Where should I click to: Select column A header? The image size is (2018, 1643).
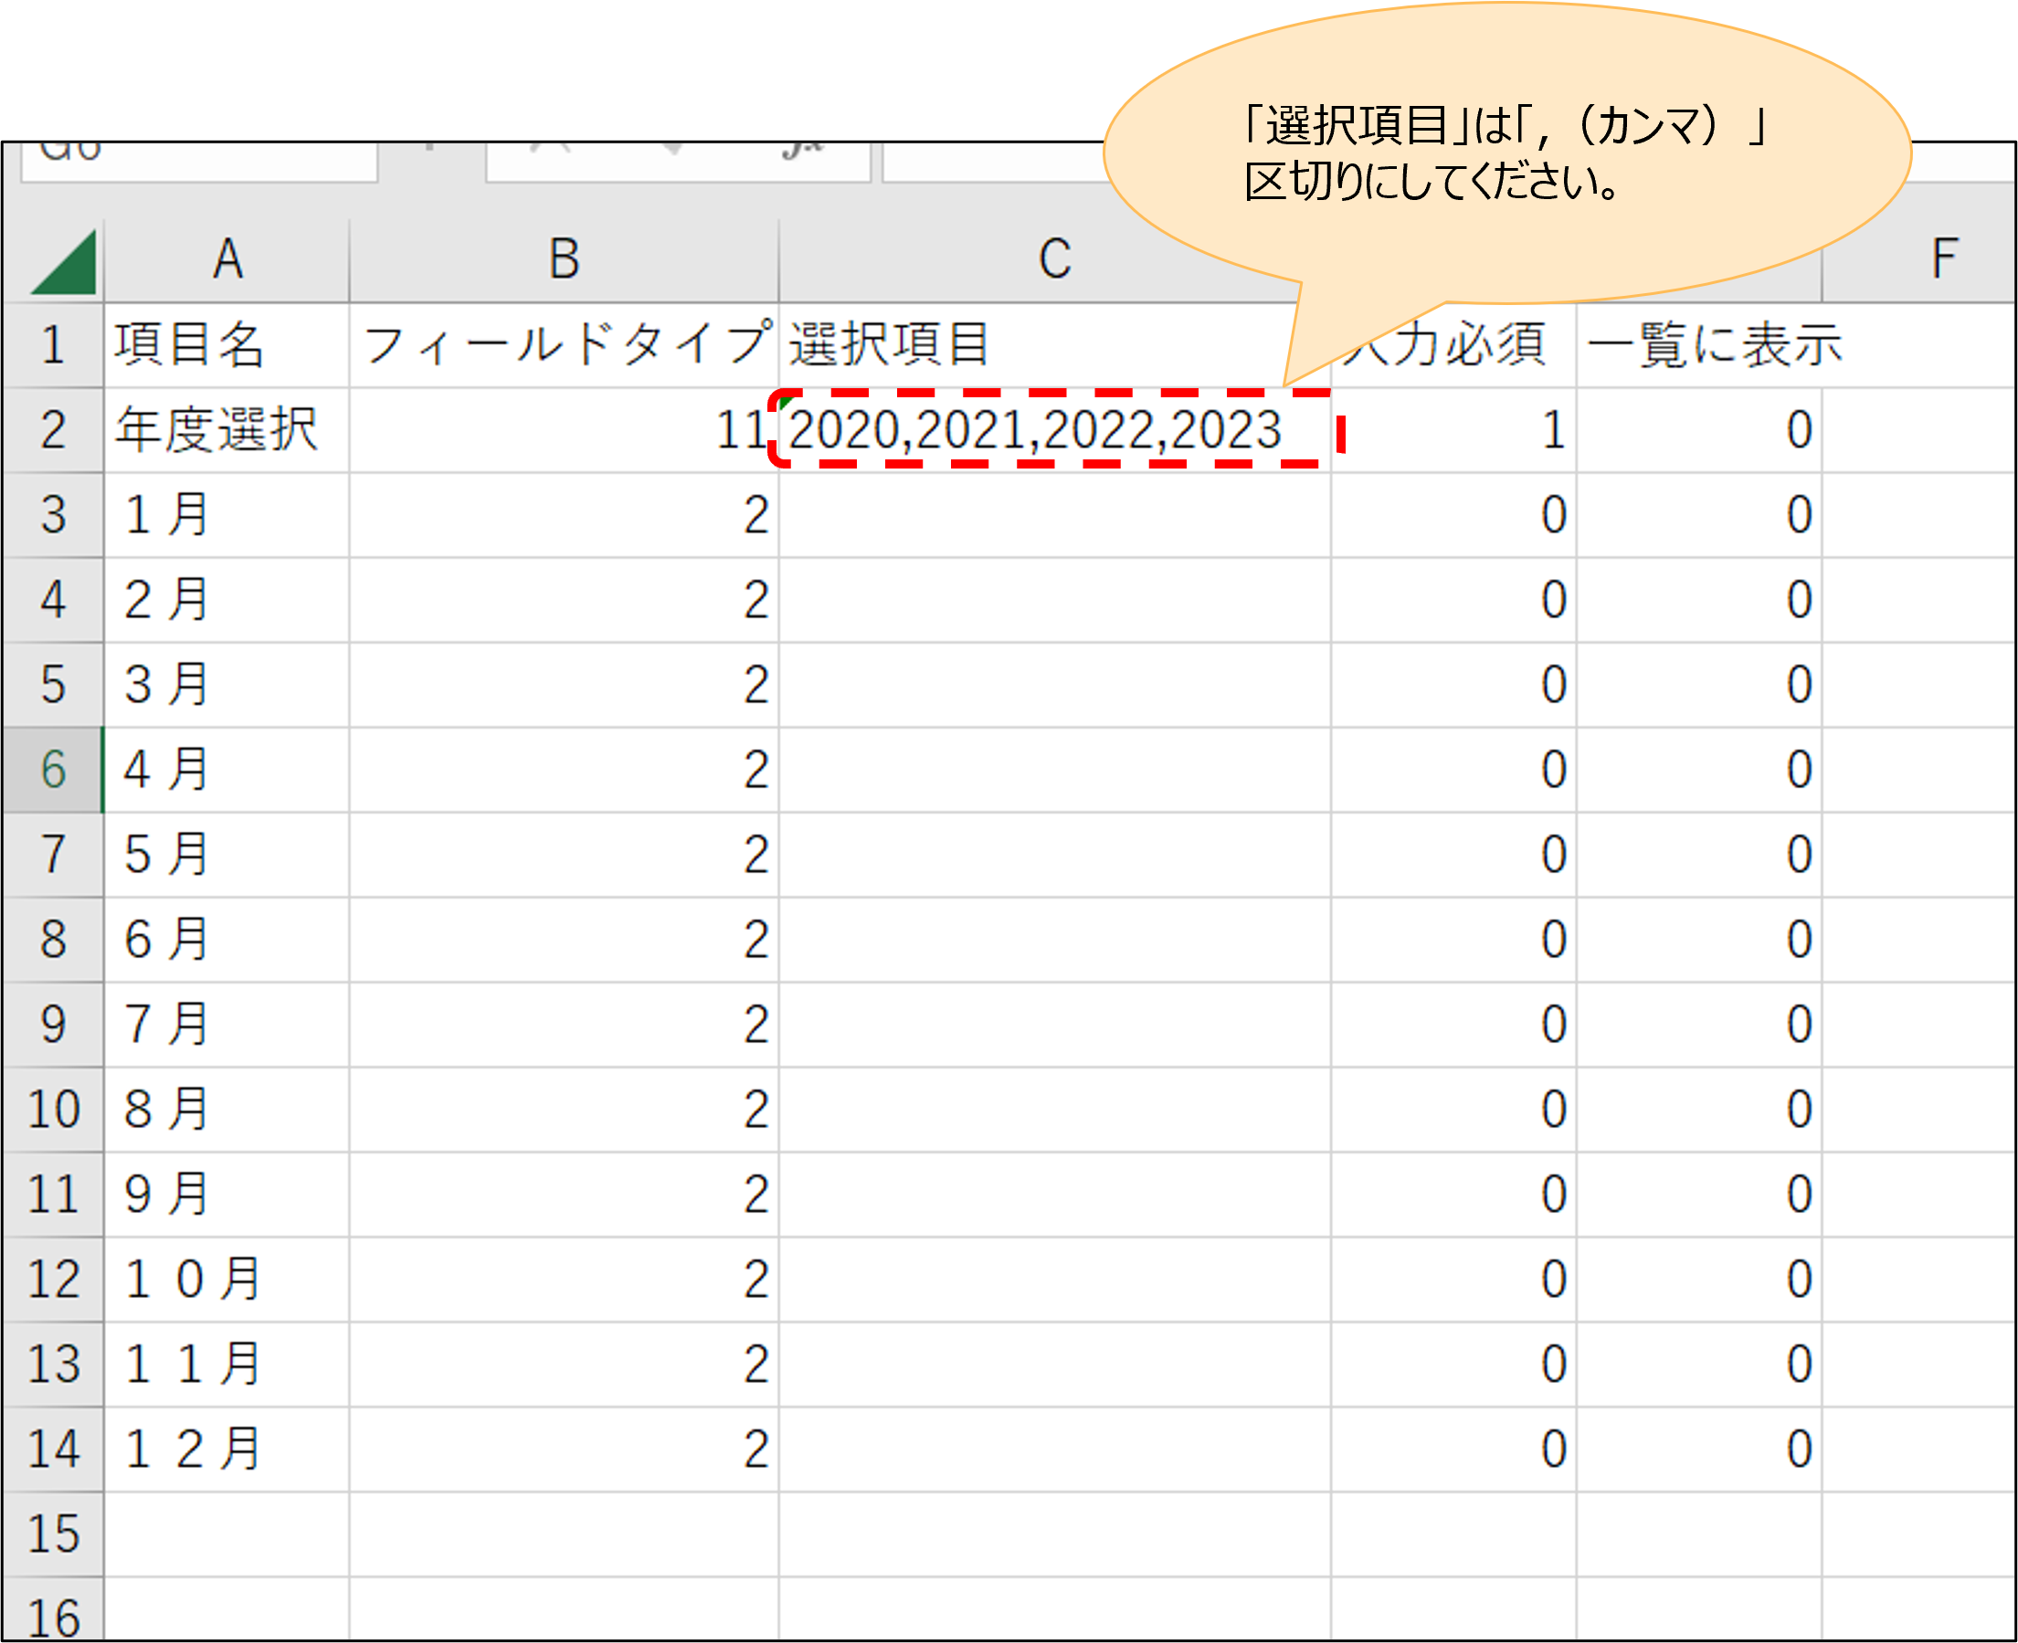[x=227, y=259]
